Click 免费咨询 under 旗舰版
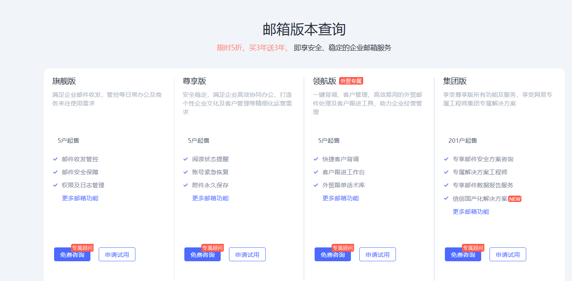The image size is (572, 281). point(72,254)
